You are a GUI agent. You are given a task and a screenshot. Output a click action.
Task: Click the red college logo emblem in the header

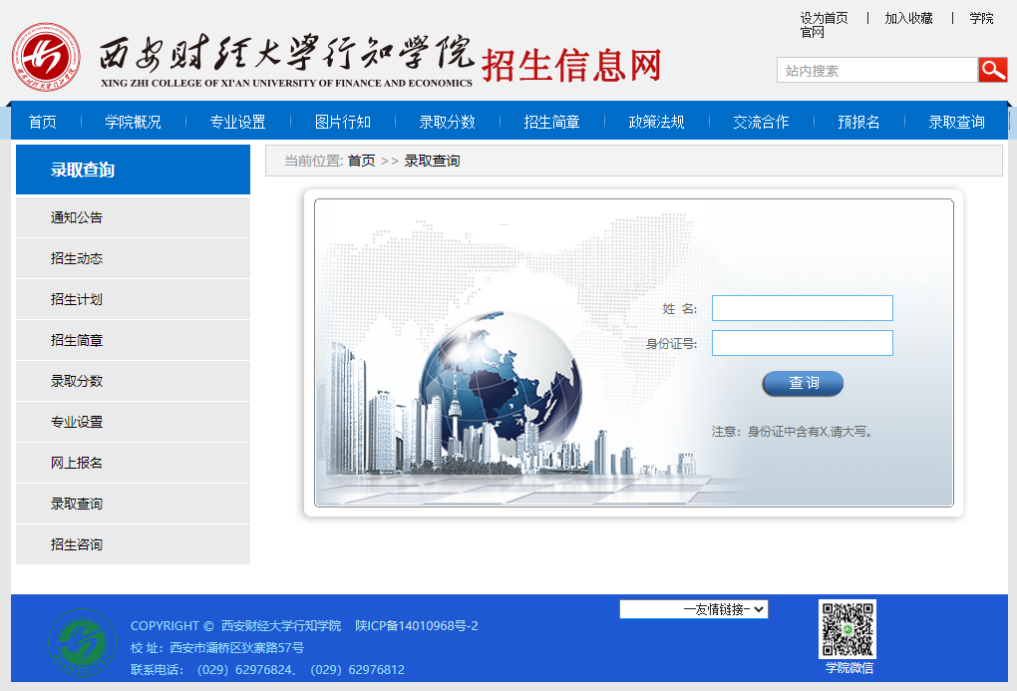[x=46, y=57]
